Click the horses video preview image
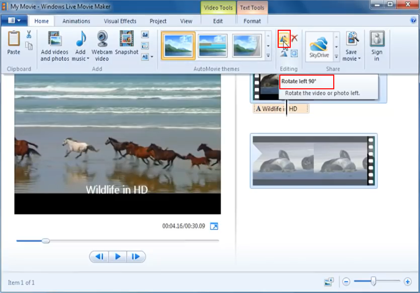The width and height of the screenshot is (420, 293). point(118,144)
